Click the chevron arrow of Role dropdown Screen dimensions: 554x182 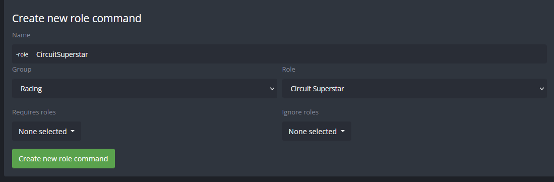[542, 89]
